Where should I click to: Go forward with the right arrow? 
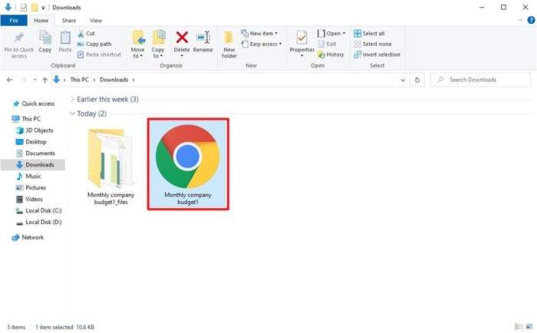24,80
